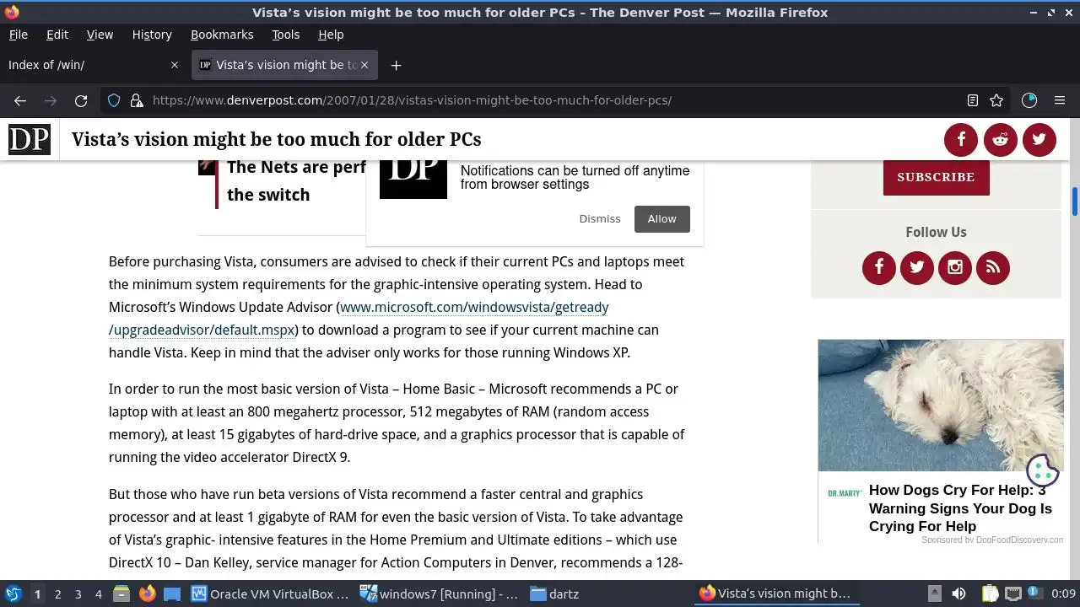Open the File menu
Viewport: 1080px width, 607px height.
(18, 35)
